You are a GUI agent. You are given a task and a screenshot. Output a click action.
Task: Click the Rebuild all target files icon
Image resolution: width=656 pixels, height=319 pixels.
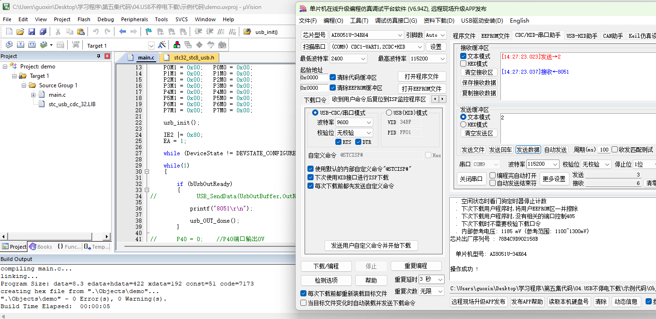[32, 45]
